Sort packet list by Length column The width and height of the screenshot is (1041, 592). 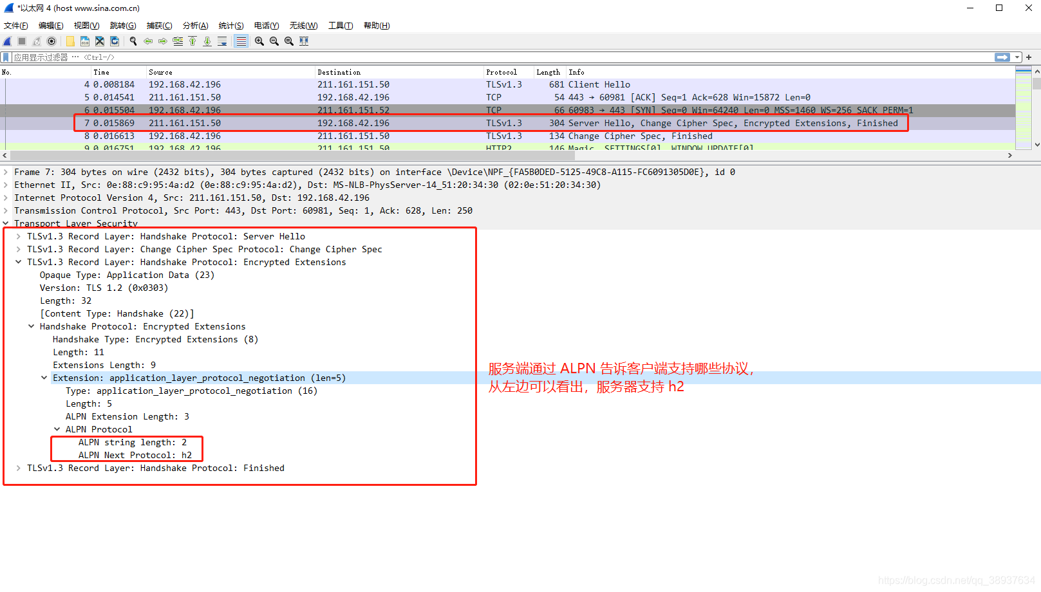pyautogui.click(x=550, y=72)
